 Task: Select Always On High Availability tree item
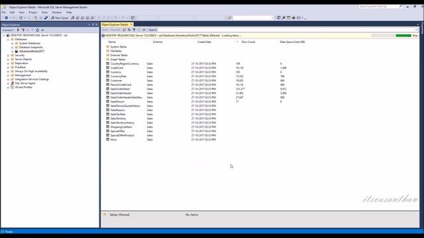31,71
